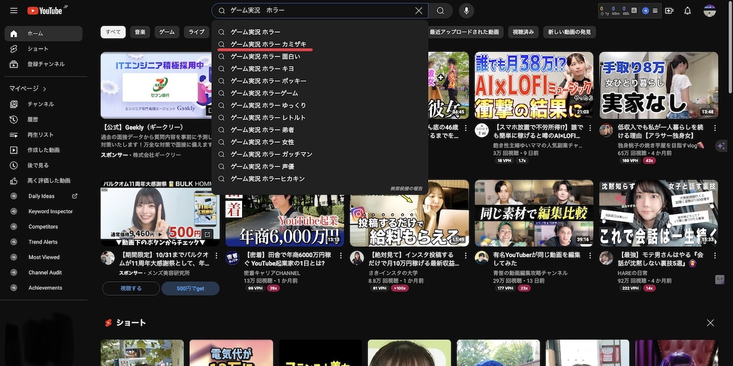Submit search with the magnifier button
The image size is (733, 366).
point(440,11)
